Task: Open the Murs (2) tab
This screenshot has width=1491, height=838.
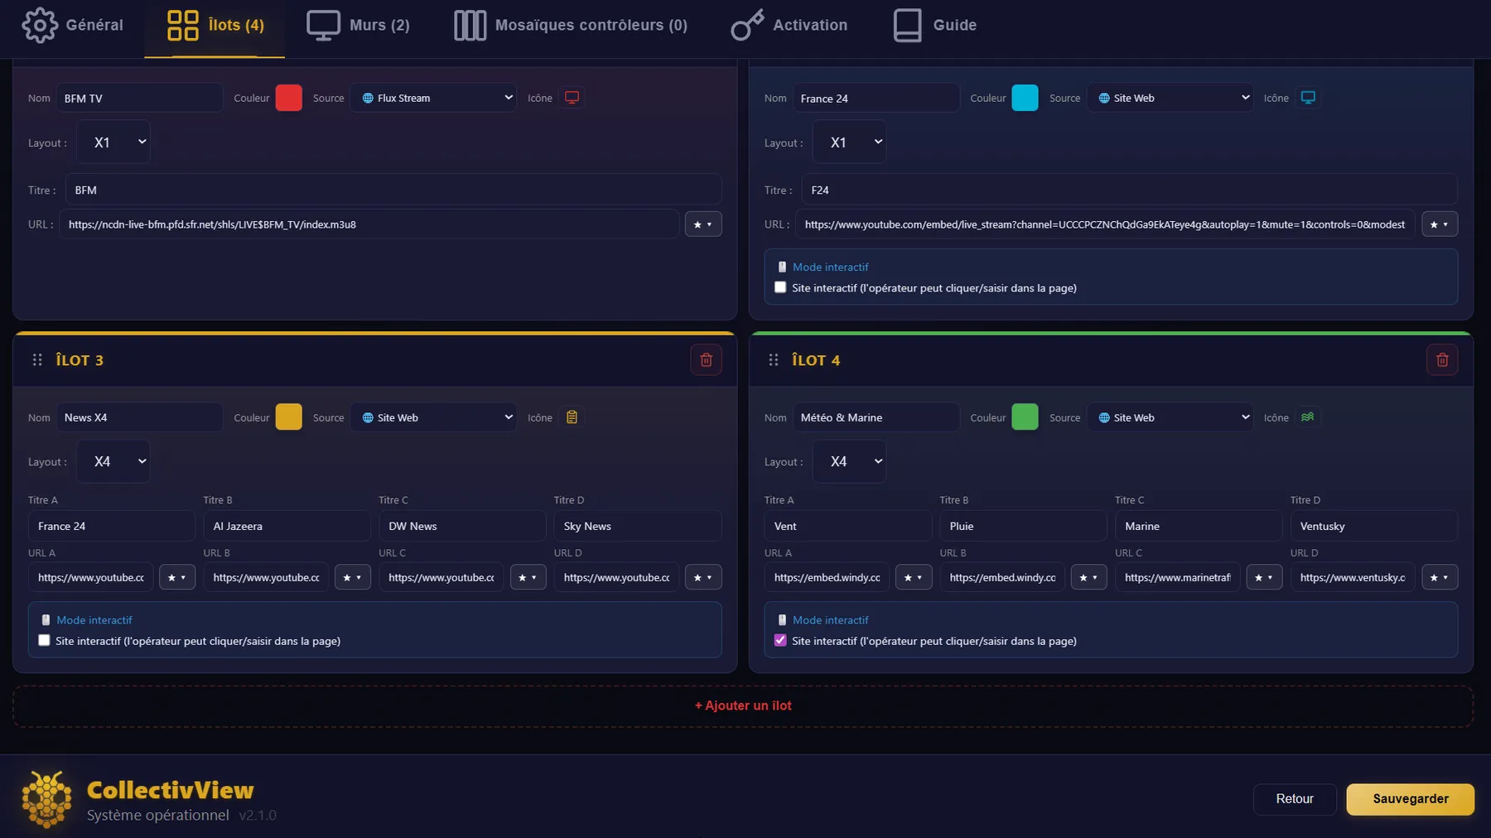Action: click(x=358, y=26)
